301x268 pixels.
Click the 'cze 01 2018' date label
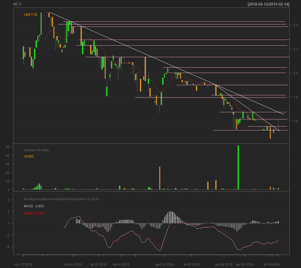(x=73, y=264)
